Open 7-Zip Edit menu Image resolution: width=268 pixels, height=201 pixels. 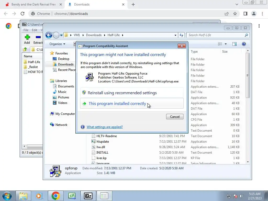click(x=34, y=30)
